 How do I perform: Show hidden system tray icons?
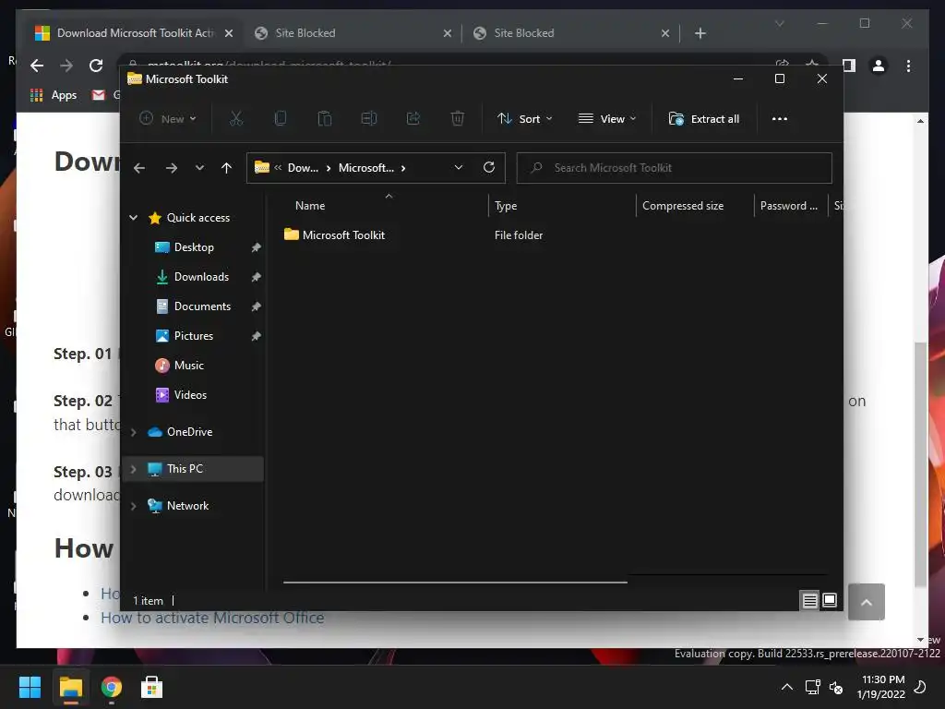click(786, 687)
